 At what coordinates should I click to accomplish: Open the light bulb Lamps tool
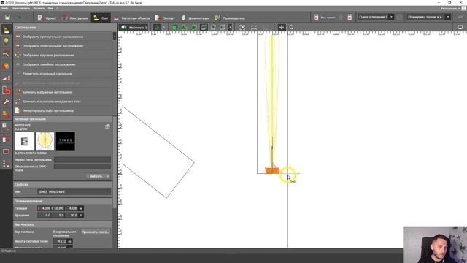[x=6, y=41]
